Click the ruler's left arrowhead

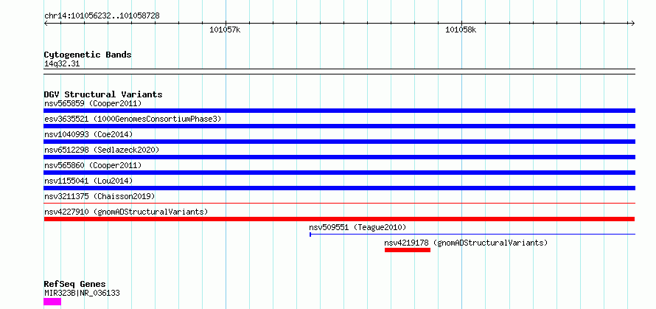(x=46, y=24)
